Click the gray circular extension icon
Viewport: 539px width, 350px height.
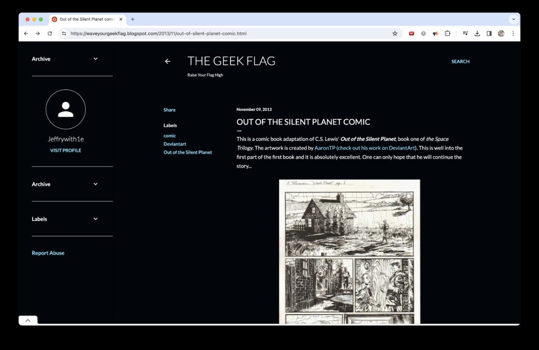click(423, 33)
